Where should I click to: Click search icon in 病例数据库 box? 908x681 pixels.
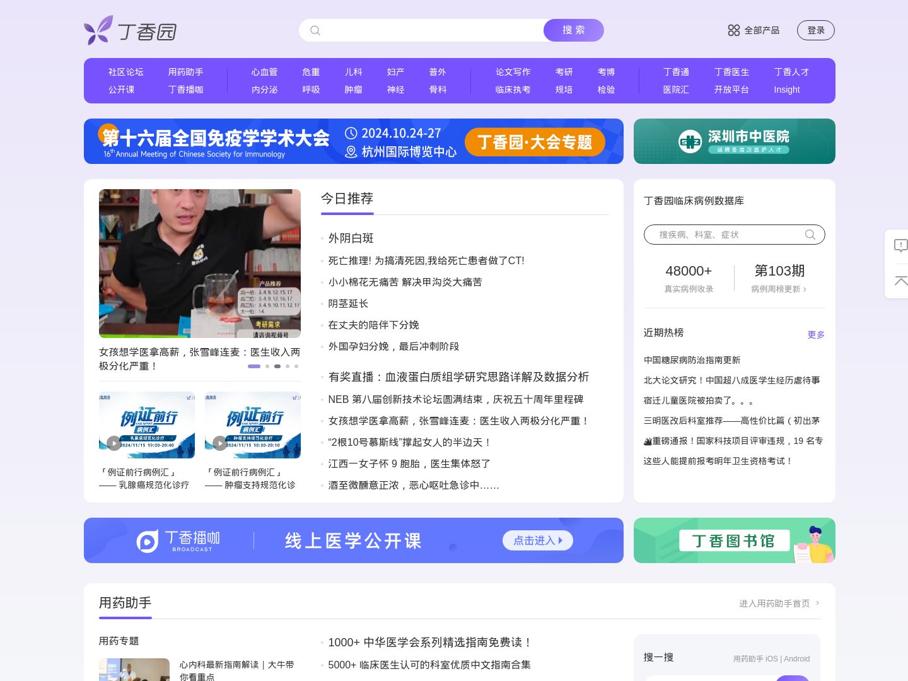[x=810, y=235]
